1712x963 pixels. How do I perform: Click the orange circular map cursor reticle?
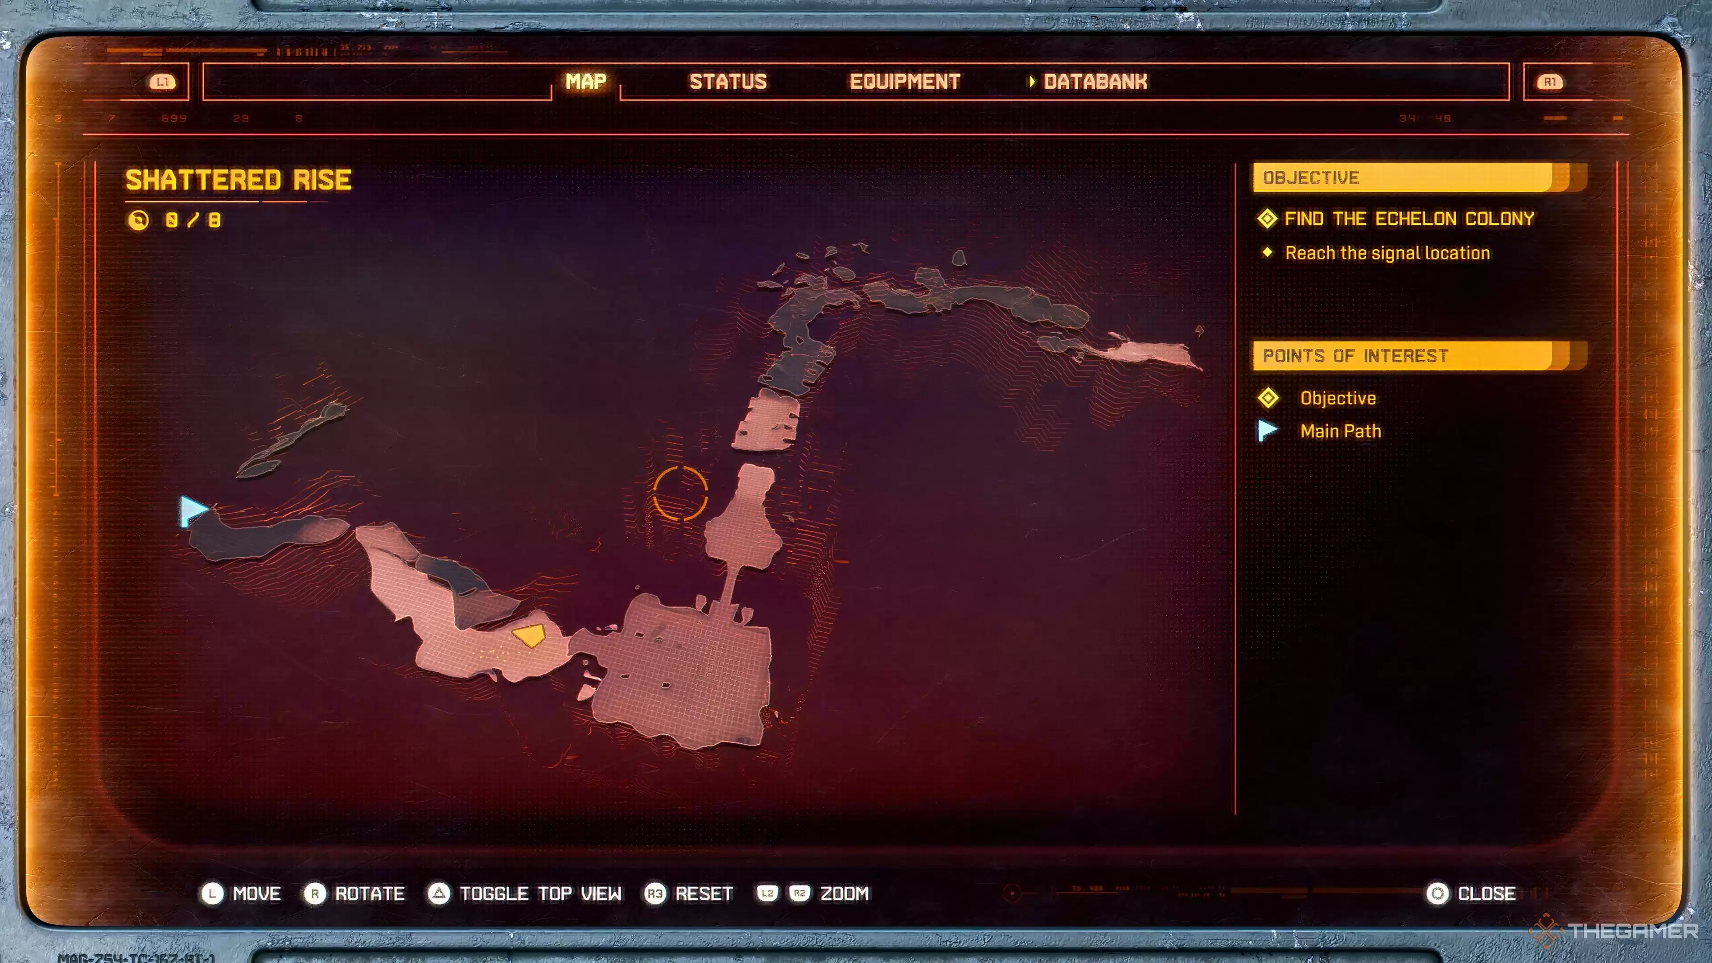680,493
